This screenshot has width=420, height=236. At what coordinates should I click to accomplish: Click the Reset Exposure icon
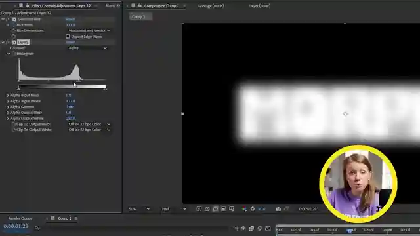pos(252,208)
